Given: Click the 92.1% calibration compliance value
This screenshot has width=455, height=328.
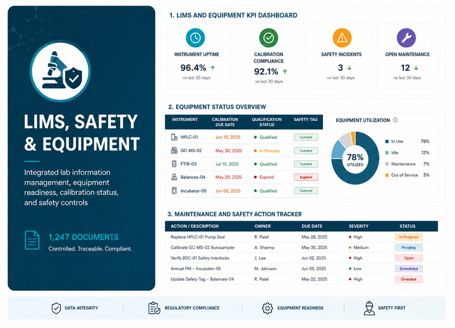Looking at the screenshot, I should (x=266, y=71).
